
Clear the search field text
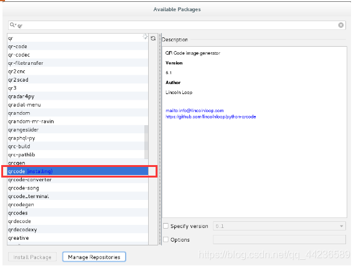point(340,25)
